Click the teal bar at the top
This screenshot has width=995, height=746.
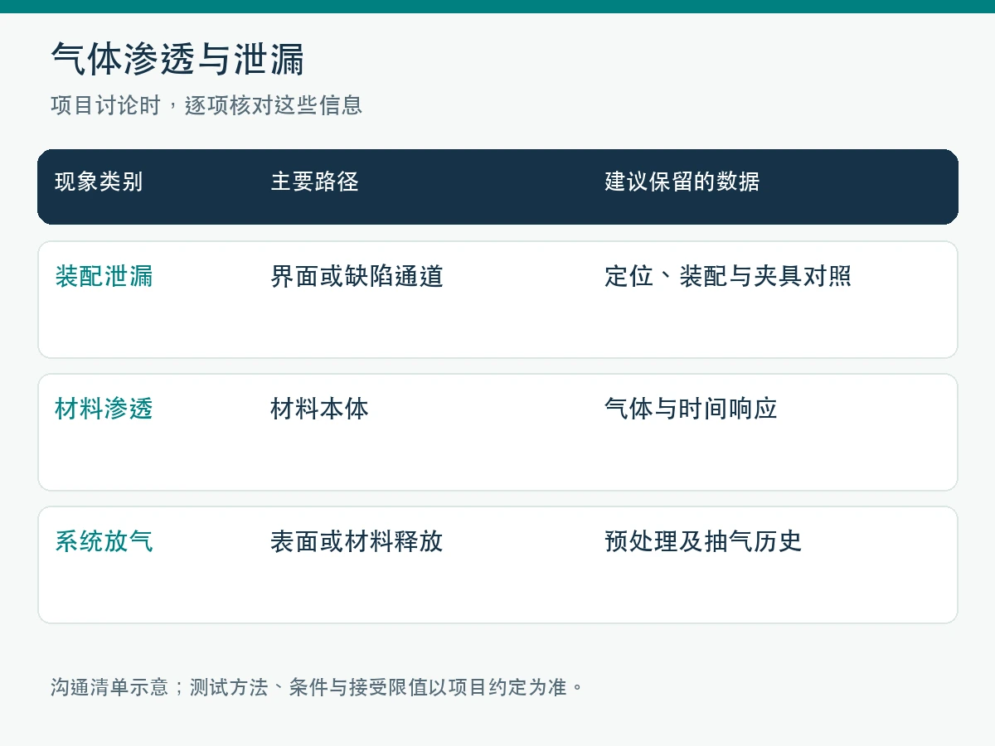coord(498,7)
